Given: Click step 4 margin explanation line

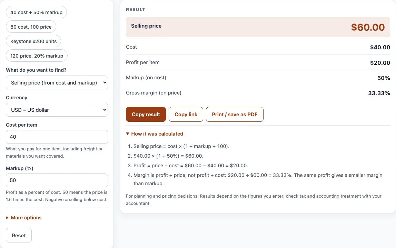Looking at the screenshot, I should [258, 179].
